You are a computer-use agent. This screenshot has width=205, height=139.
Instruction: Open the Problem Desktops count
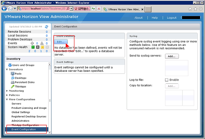point(47,40)
